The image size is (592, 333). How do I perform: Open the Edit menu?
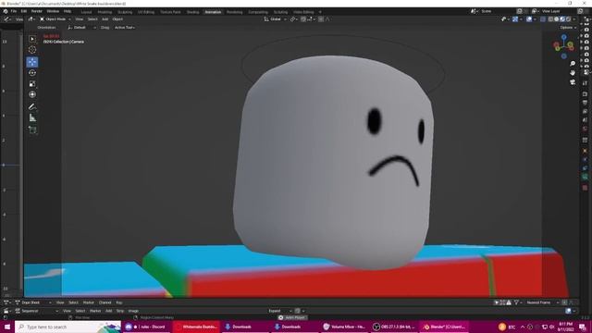click(24, 11)
